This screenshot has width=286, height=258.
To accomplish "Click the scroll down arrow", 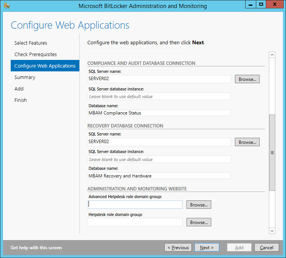I will pos(272,231).
